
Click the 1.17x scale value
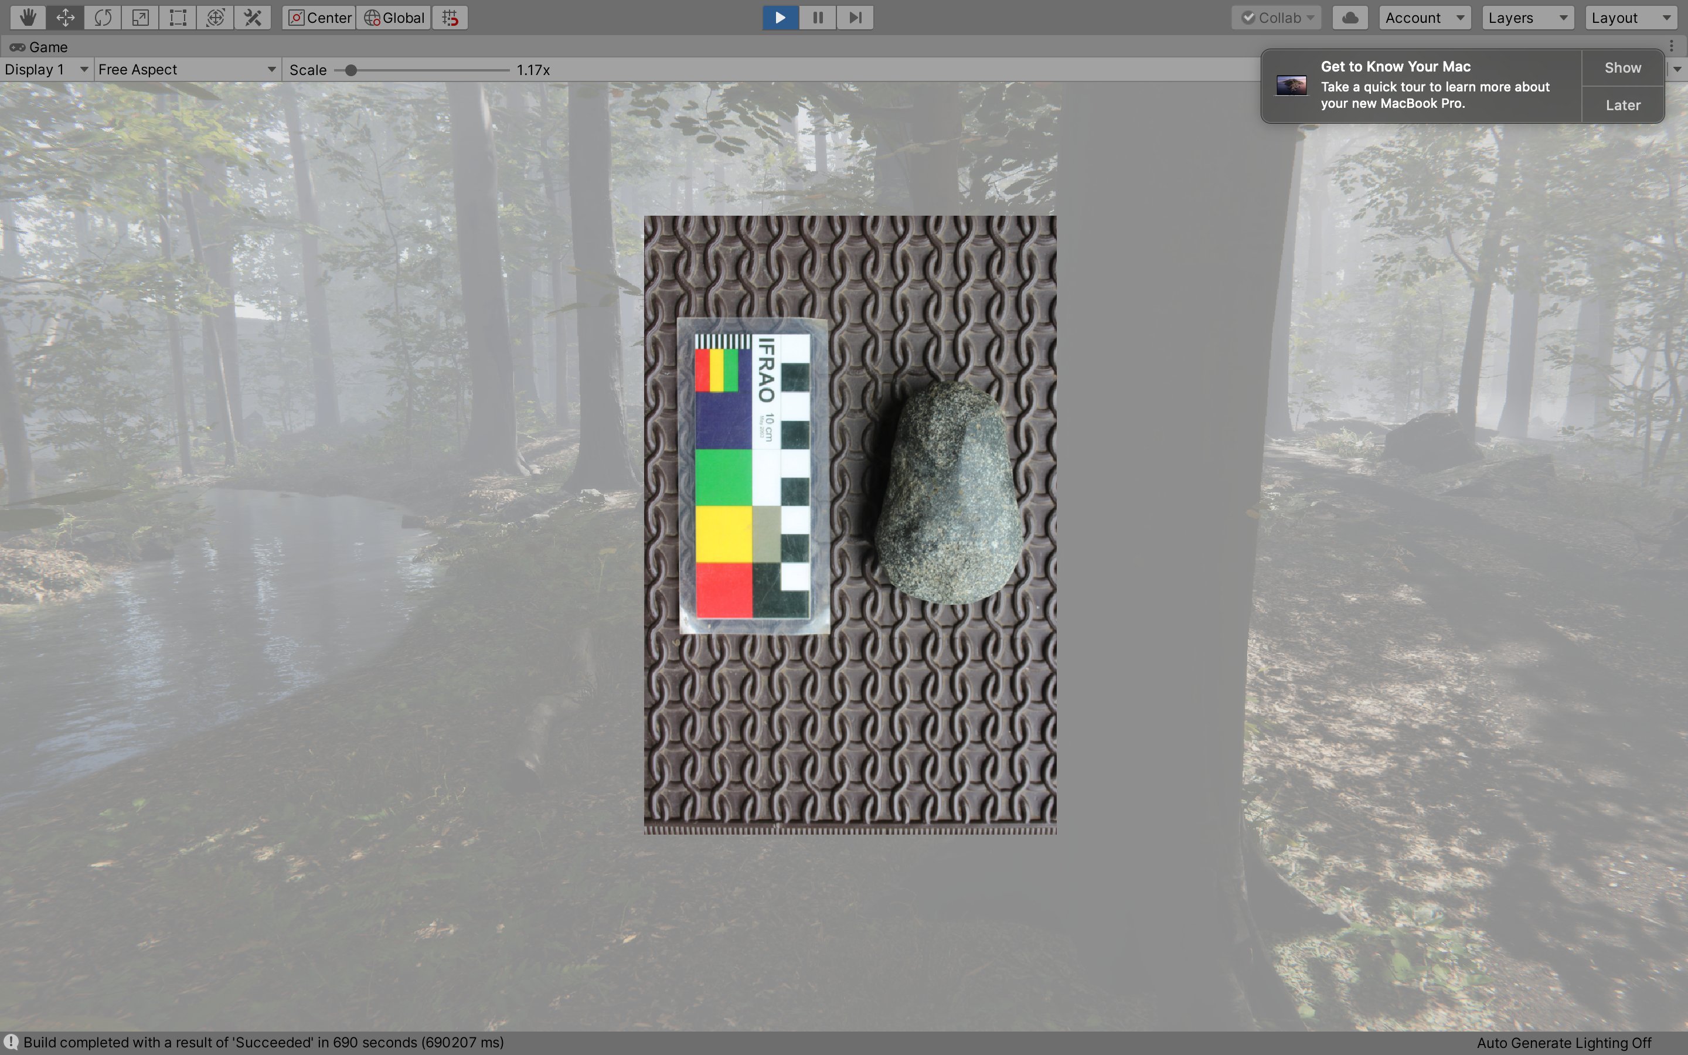[533, 70]
